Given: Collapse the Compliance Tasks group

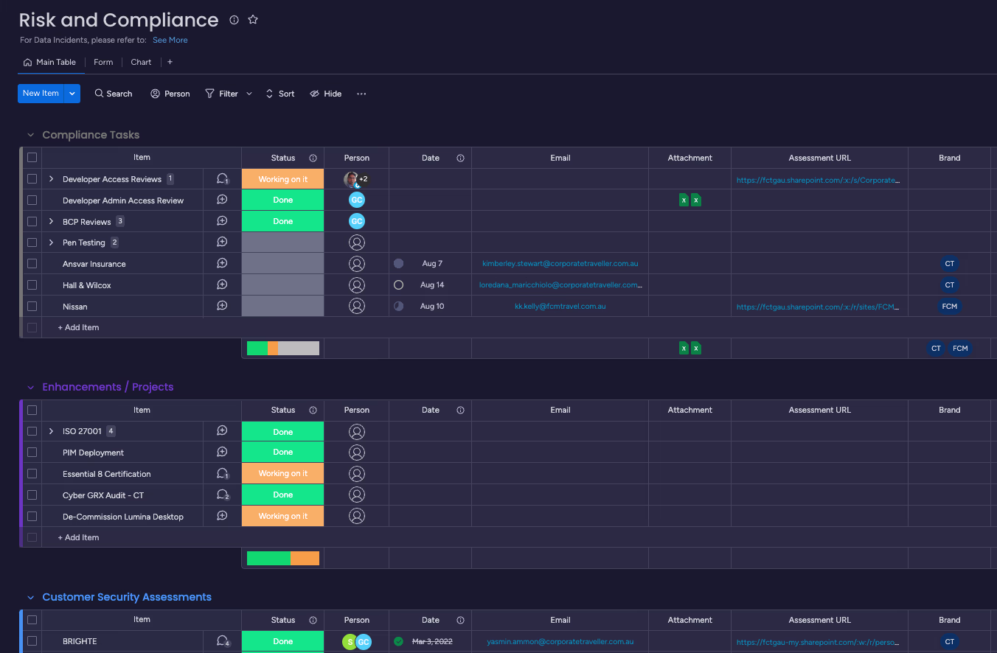Looking at the screenshot, I should 30,135.
